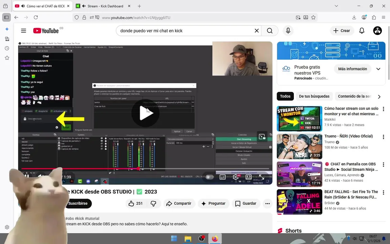
Task: Open YouTube notifications bell
Action: [x=362, y=30]
